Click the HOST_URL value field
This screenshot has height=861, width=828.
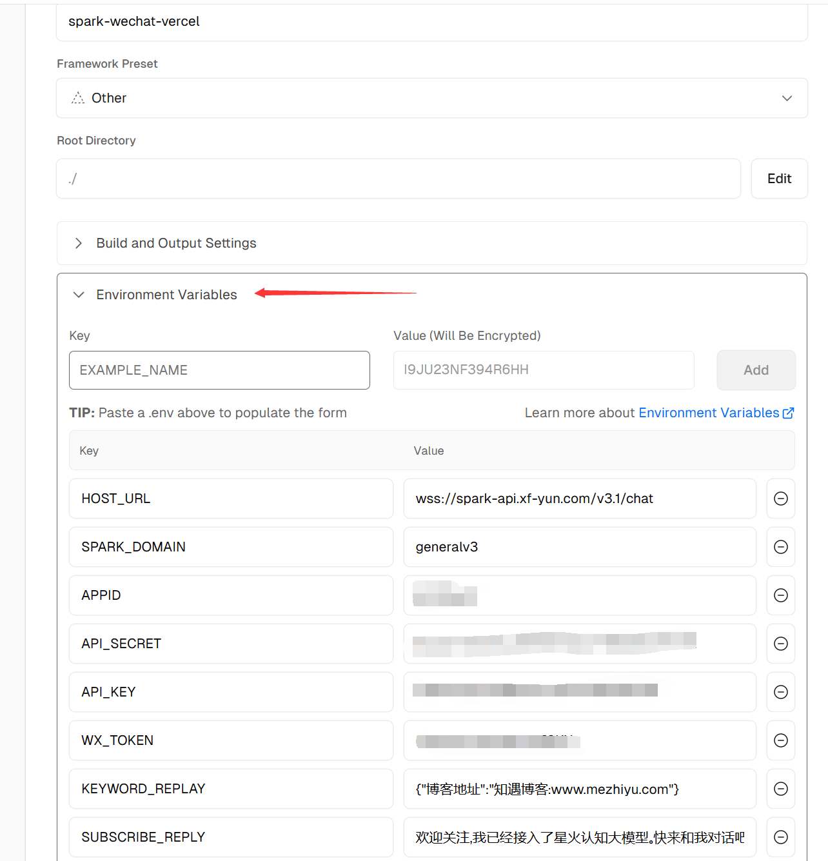point(579,499)
